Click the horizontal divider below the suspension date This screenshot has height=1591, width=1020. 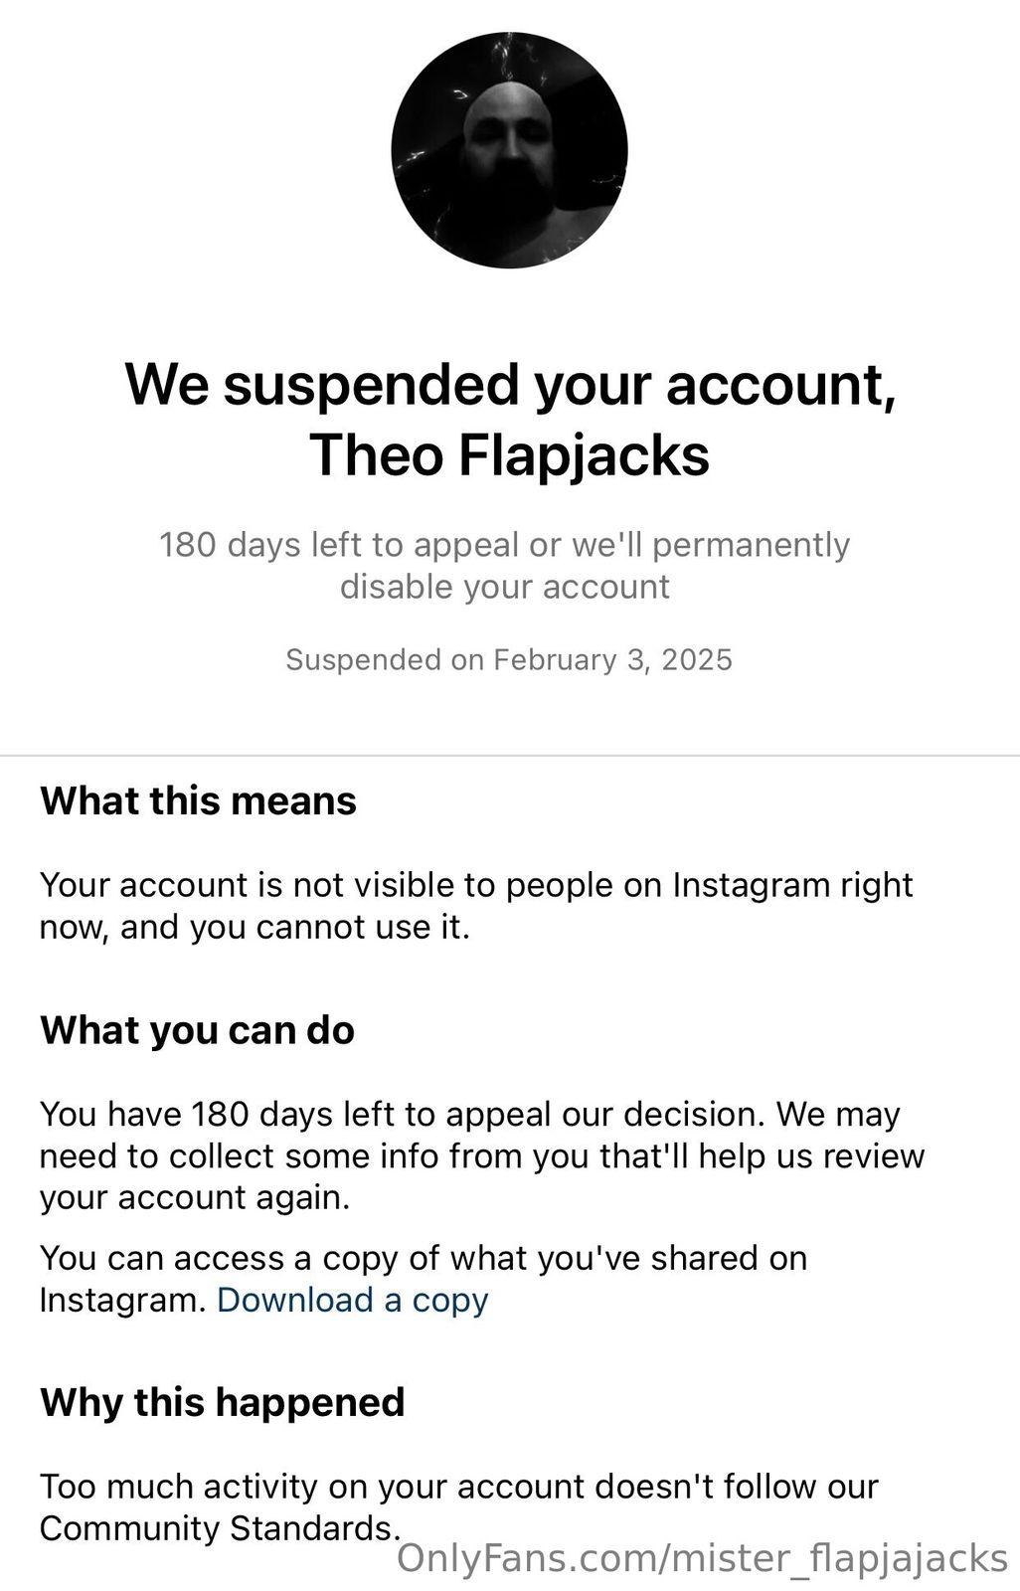[509, 756]
